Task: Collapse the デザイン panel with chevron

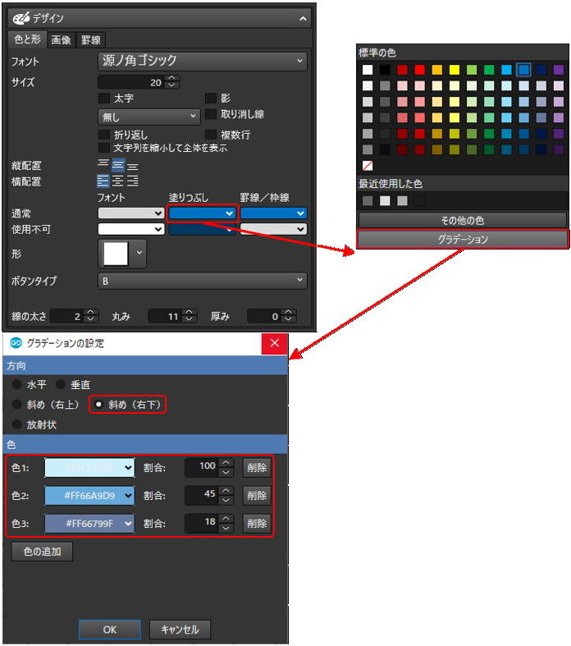Action: [303, 18]
